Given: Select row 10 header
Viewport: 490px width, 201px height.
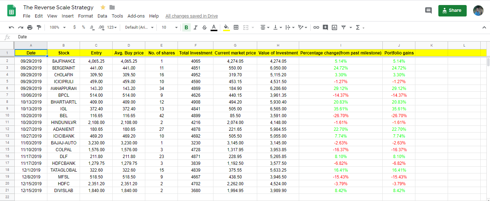Looking at the screenshot, I should point(7,116).
